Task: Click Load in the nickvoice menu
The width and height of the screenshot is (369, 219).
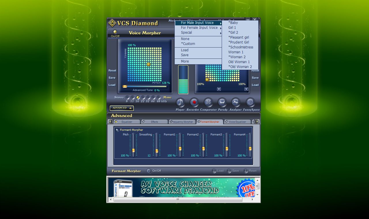Action: (199, 50)
